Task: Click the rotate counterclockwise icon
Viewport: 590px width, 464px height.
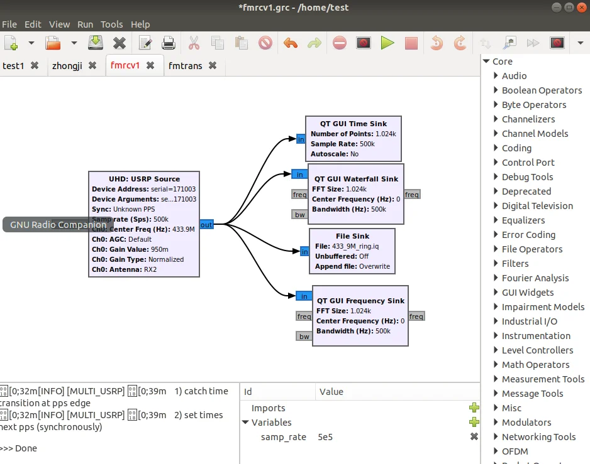Action: click(437, 43)
